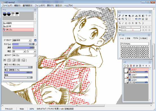Switch to the ツール tab in options panel
This screenshot has height=111, width=156.
122,38
